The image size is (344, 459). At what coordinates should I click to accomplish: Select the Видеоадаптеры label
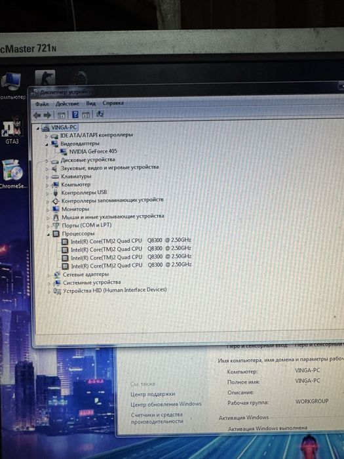pos(80,144)
